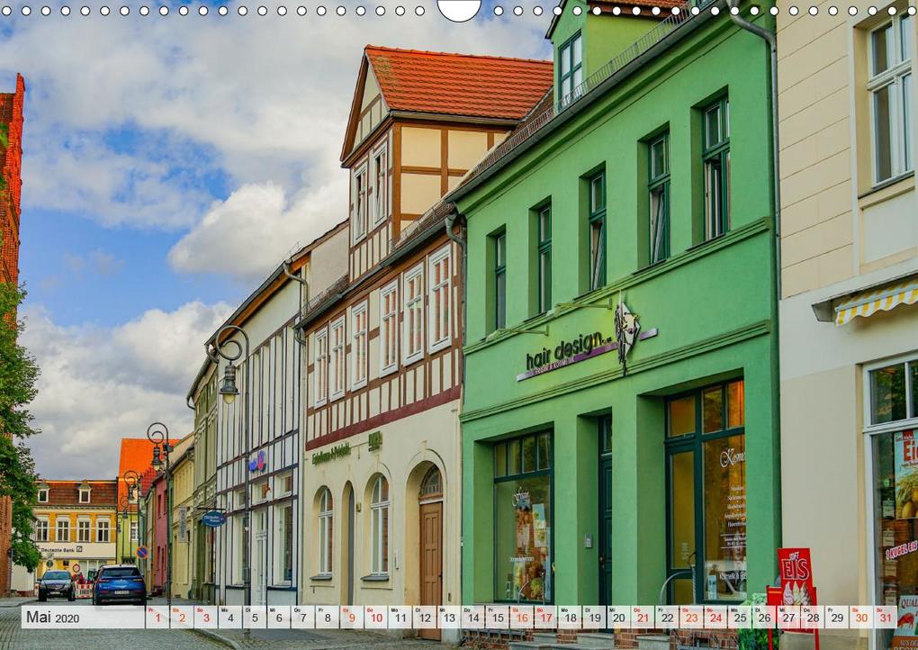This screenshot has width=918, height=650.
Task: Select the red date cell 21
Action: pos(643,618)
